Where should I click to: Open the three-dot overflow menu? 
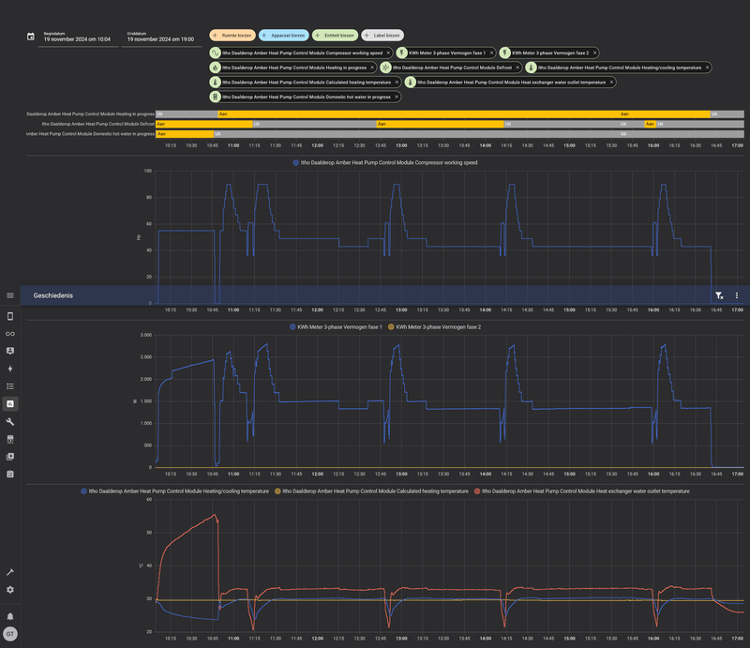pyautogui.click(x=737, y=295)
